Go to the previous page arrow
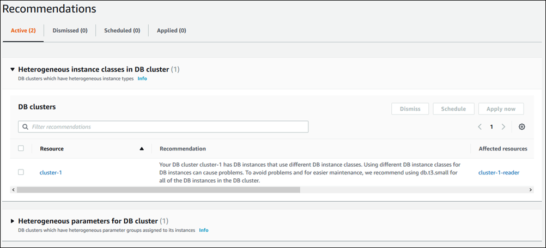The height and width of the screenshot is (248, 546). [x=480, y=126]
